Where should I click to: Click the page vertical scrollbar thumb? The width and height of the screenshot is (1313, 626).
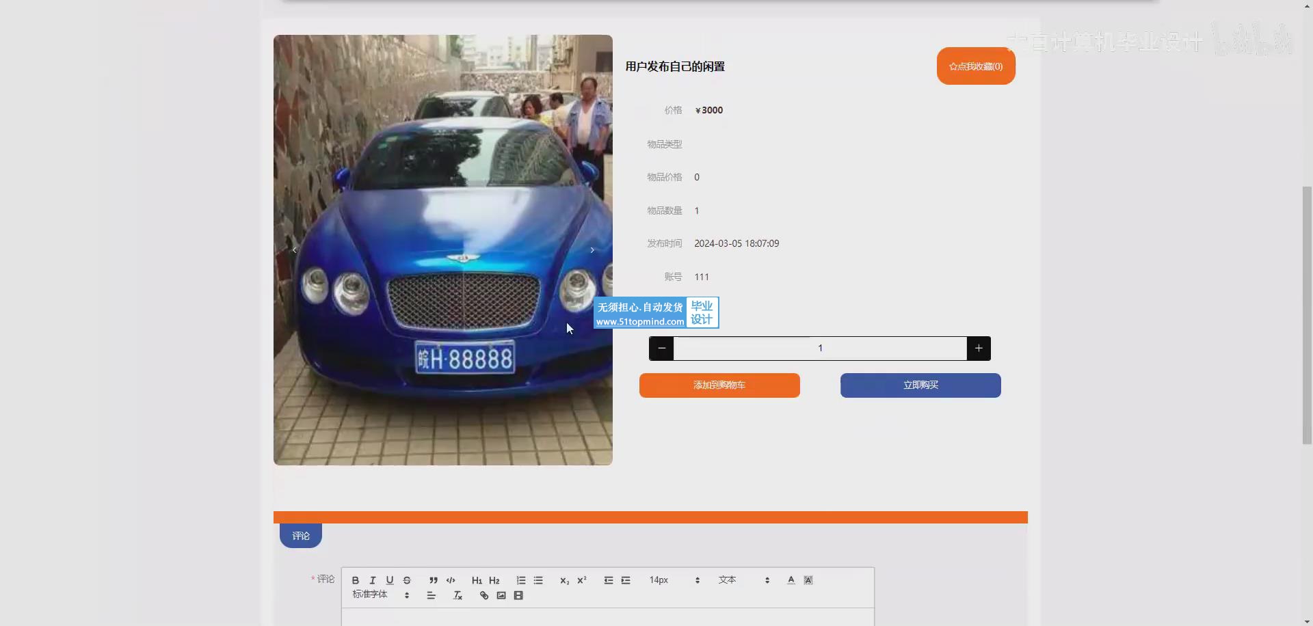coord(1307,314)
